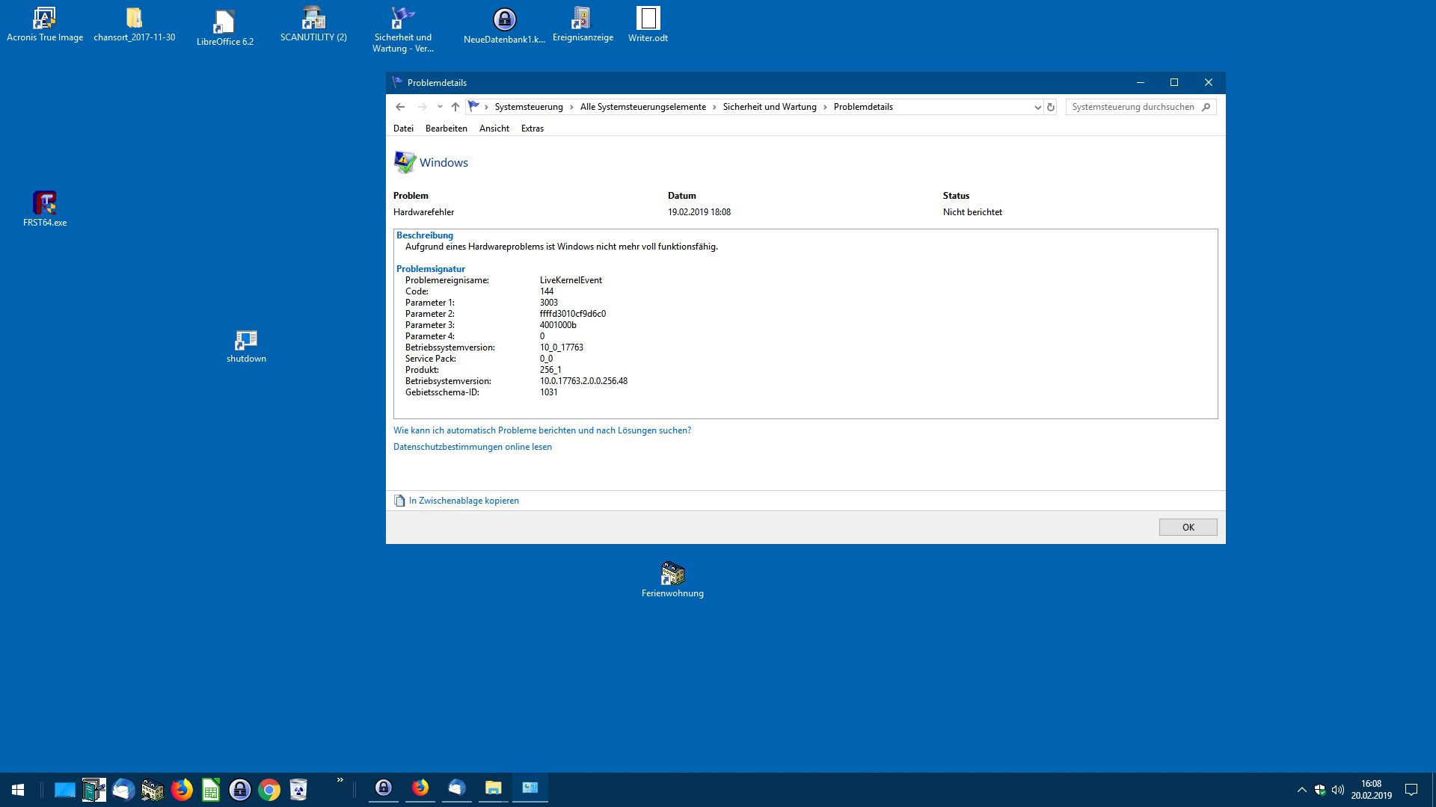The image size is (1436, 807).
Task: Expand the chevron after Systemsteuerung breadcrumb
Action: (571, 107)
